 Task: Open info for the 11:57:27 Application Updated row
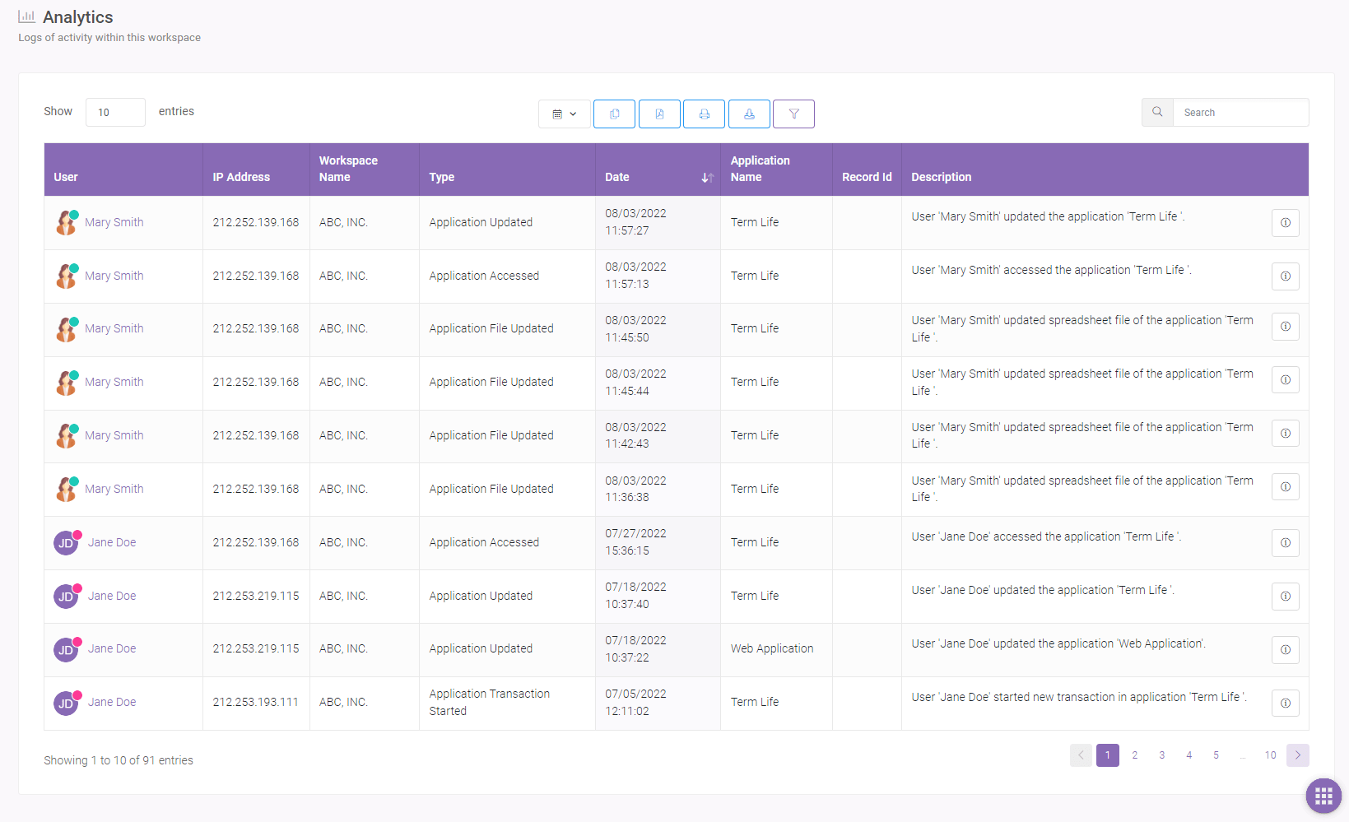1286,223
